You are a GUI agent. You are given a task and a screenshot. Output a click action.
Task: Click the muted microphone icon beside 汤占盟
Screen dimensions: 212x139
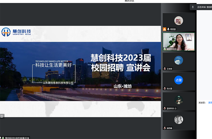(x=165, y=88)
